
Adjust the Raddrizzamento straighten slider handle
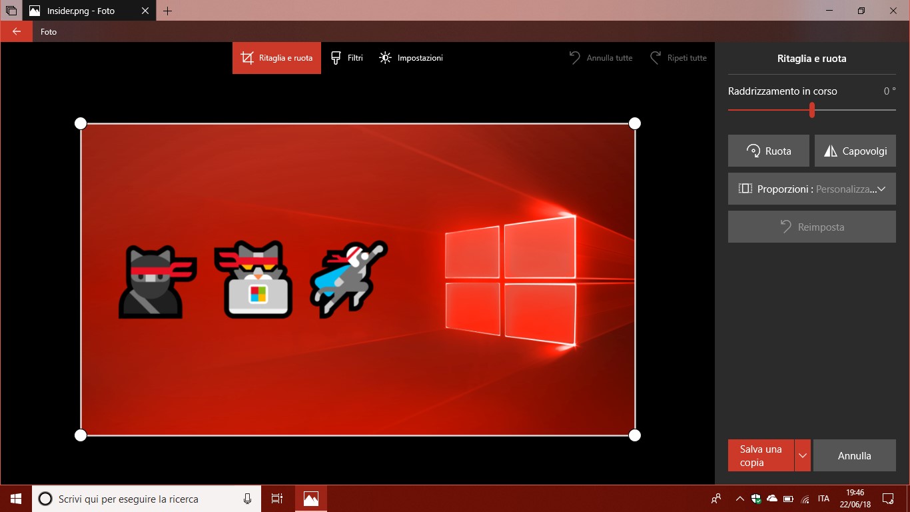point(812,110)
